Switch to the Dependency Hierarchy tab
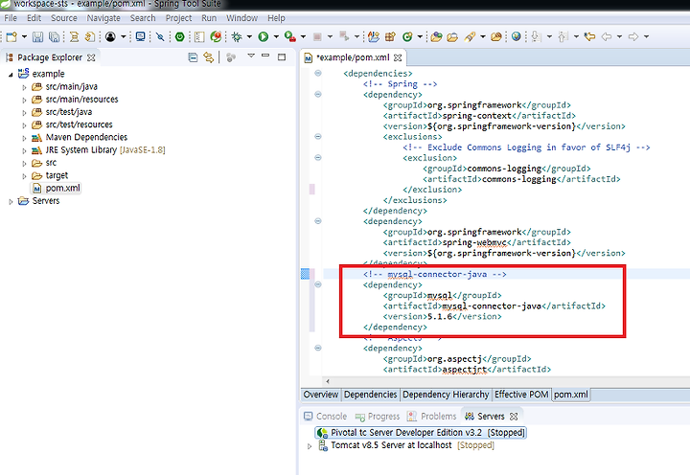Image resolution: width=690 pixels, height=475 pixels. click(446, 395)
